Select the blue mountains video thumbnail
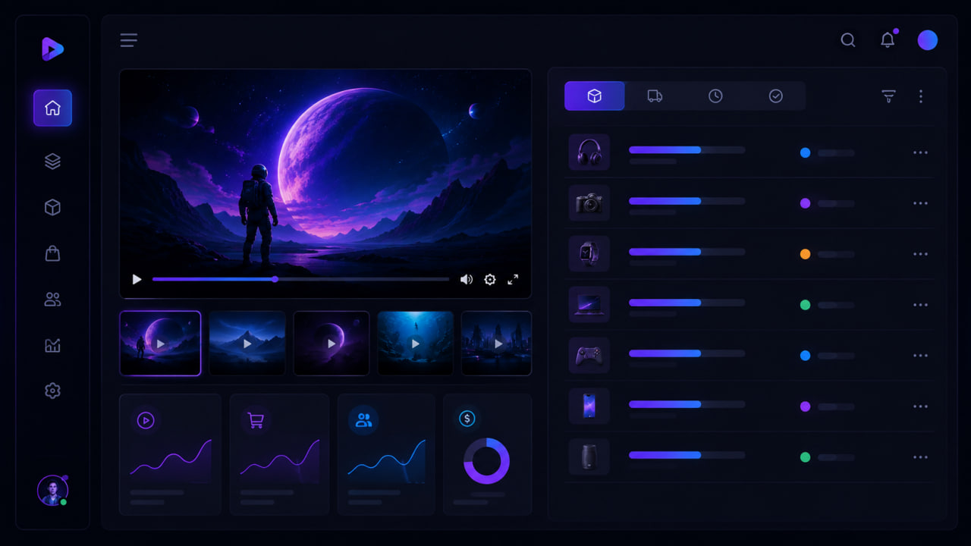The image size is (971, 546). point(247,344)
